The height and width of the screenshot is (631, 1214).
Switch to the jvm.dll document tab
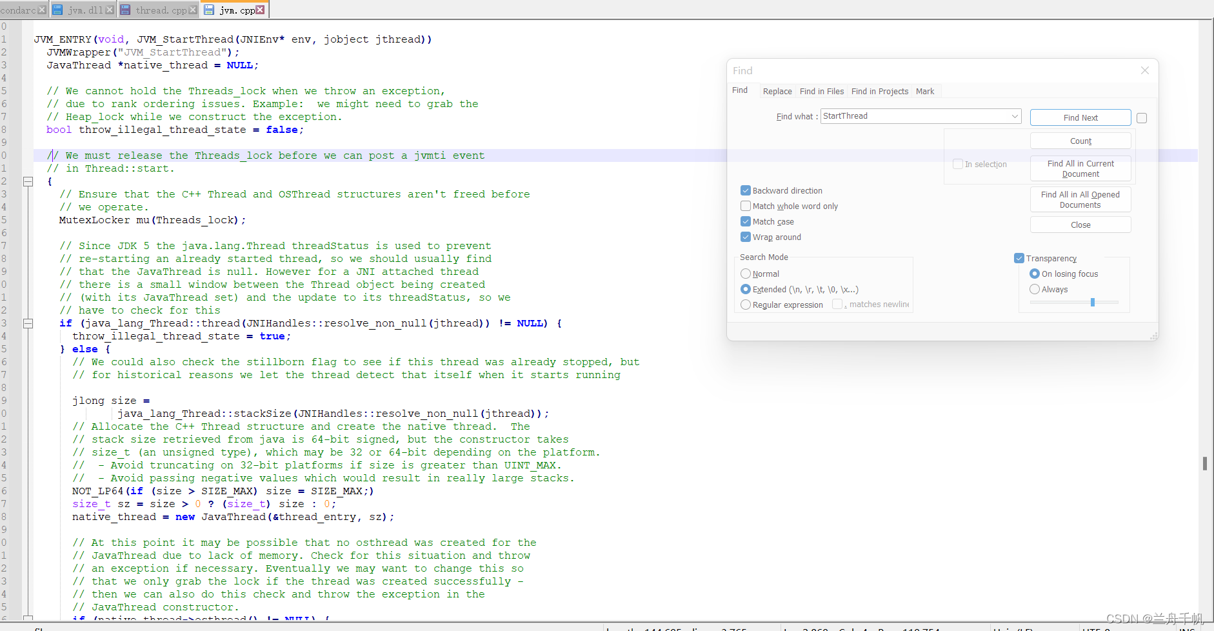click(x=85, y=10)
